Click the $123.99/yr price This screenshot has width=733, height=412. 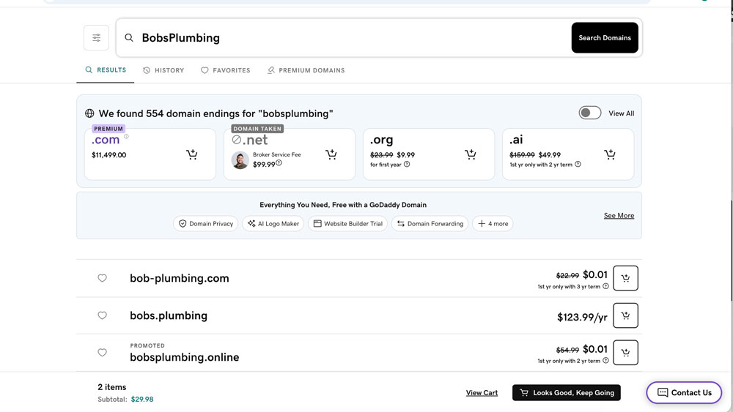582,318
